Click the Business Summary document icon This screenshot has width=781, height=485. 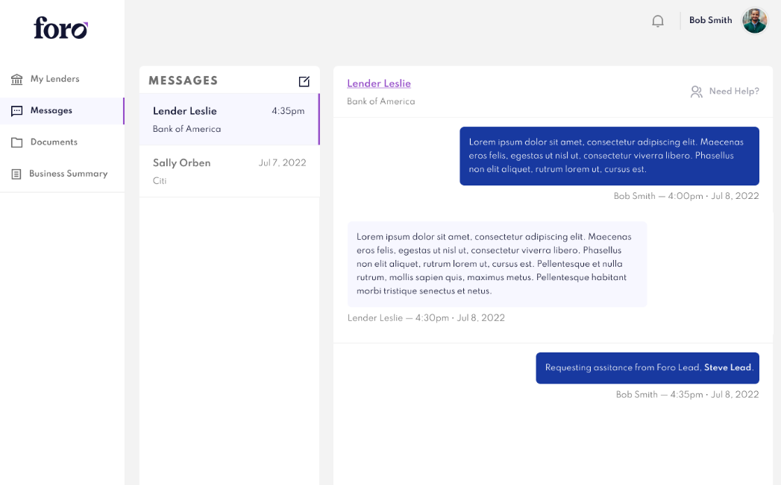[16, 174]
